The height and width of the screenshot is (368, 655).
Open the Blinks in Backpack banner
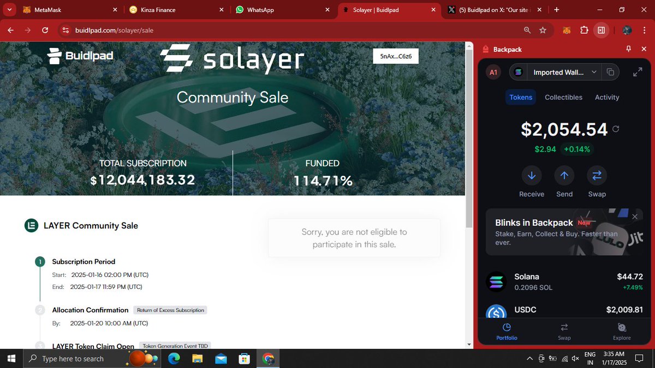564,232
